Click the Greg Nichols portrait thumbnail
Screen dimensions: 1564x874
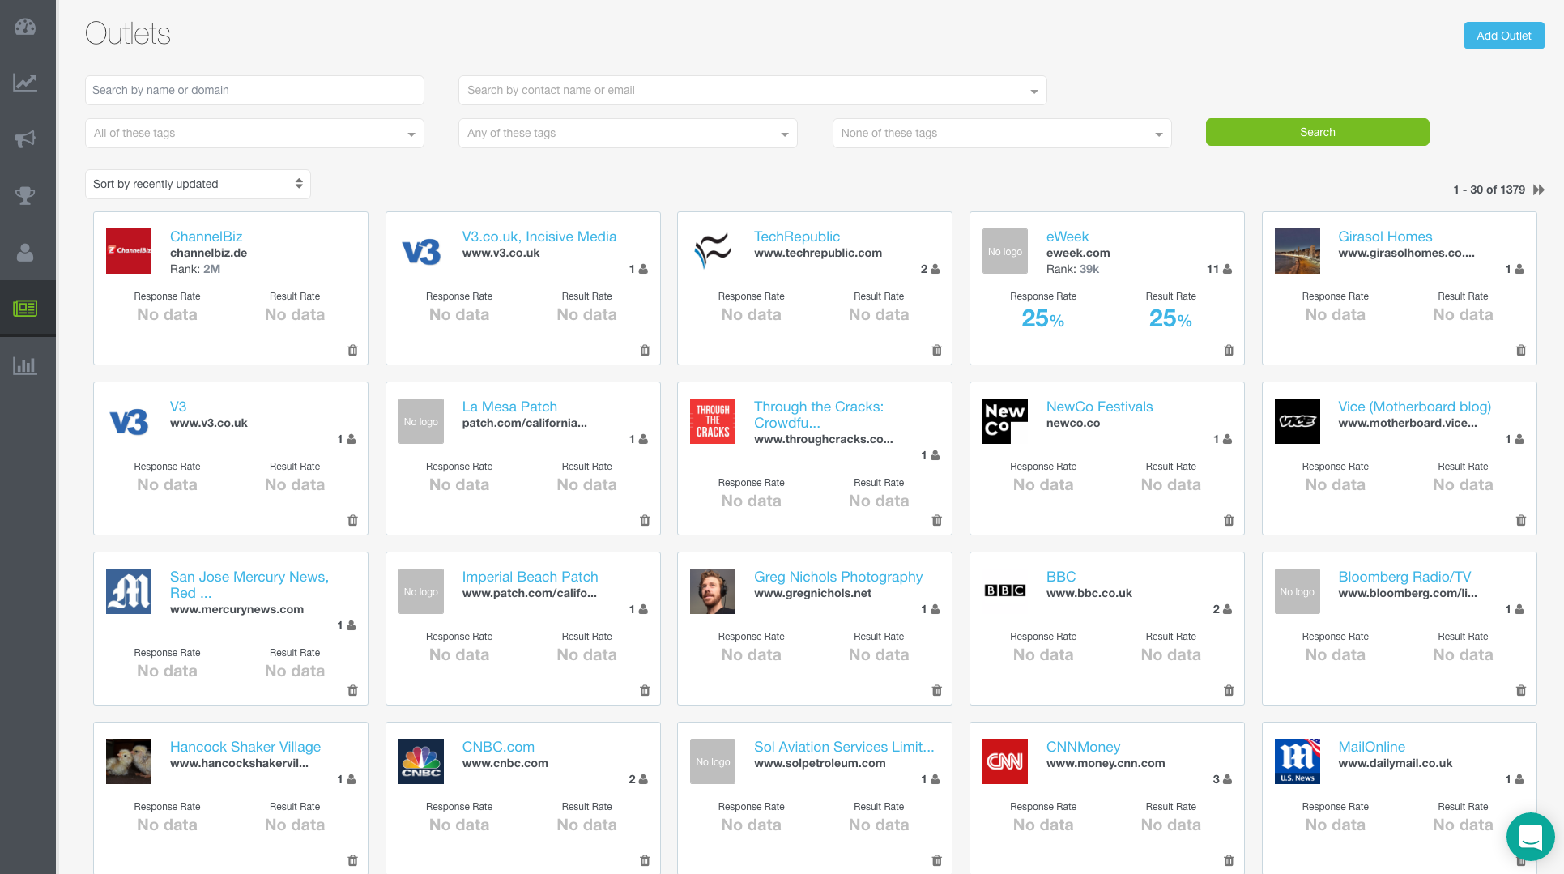[x=713, y=591]
